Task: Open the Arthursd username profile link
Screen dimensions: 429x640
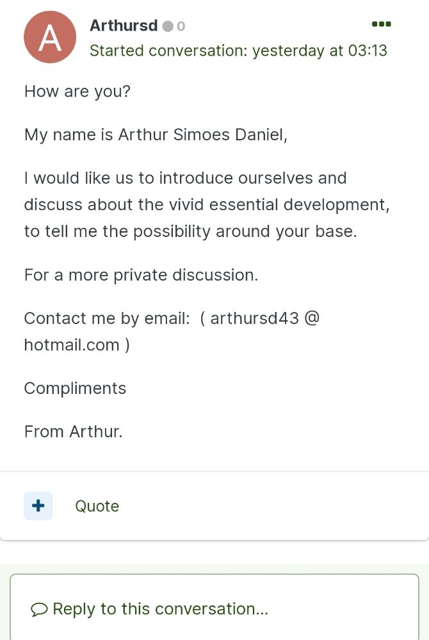Action: [124, 26]
